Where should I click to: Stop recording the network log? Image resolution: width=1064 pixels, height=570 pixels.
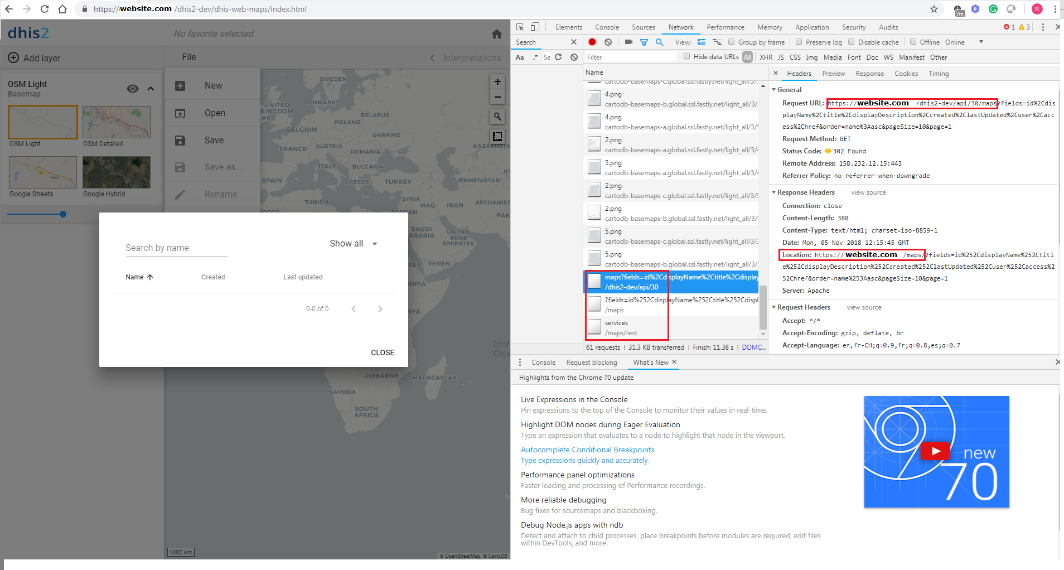click(x=592, y=42)
